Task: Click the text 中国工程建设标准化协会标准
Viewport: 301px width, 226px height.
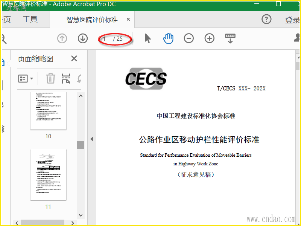Action: (x=196, y=116)
